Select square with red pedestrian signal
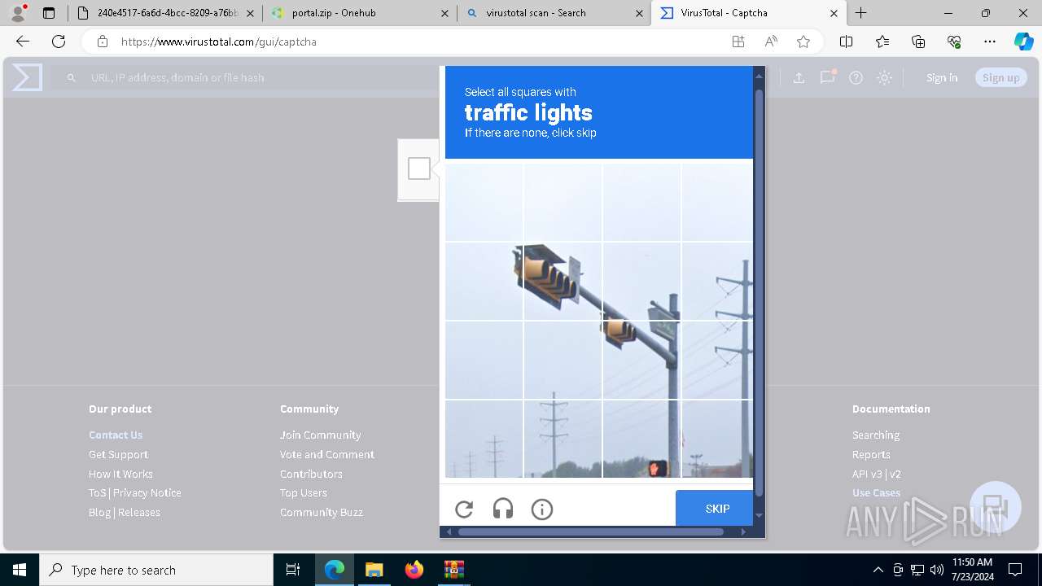1042x586 pixels. pos(641,439)
